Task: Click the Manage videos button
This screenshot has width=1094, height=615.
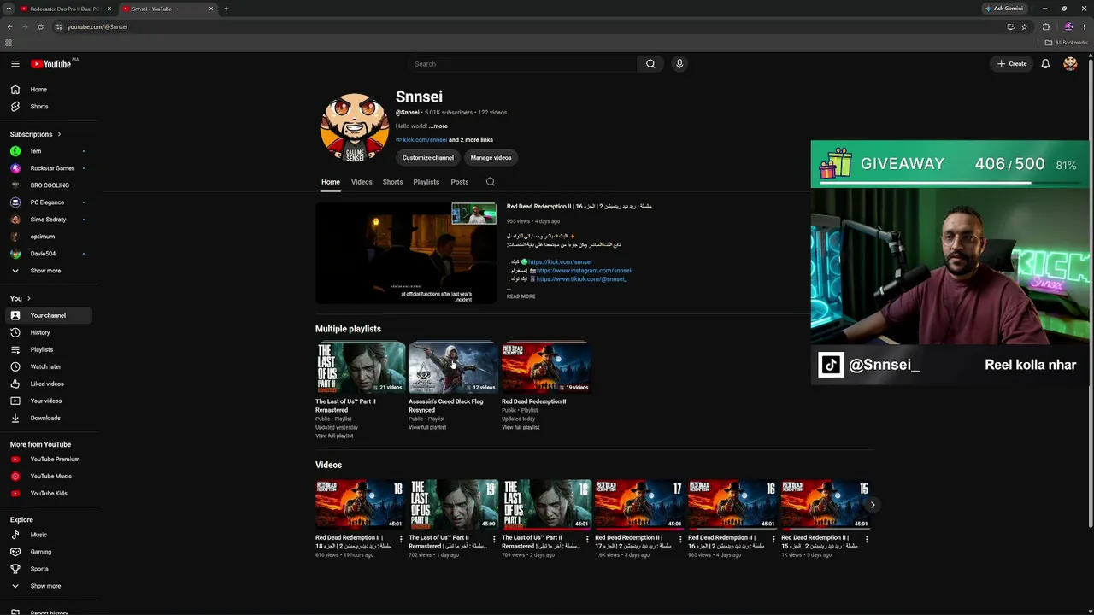Action: pyautogui.click(x=491, y=158)
